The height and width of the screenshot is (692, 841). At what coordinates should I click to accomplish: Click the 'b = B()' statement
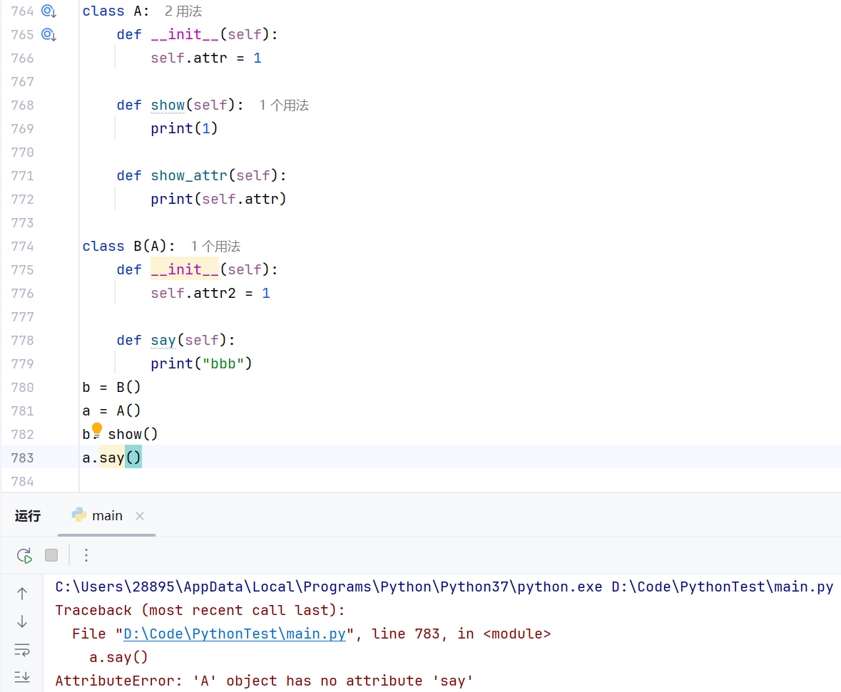(111, 387)
